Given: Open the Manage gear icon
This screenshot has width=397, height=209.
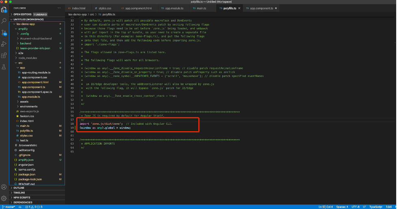Looking at the screenshot, I should 4,198.
